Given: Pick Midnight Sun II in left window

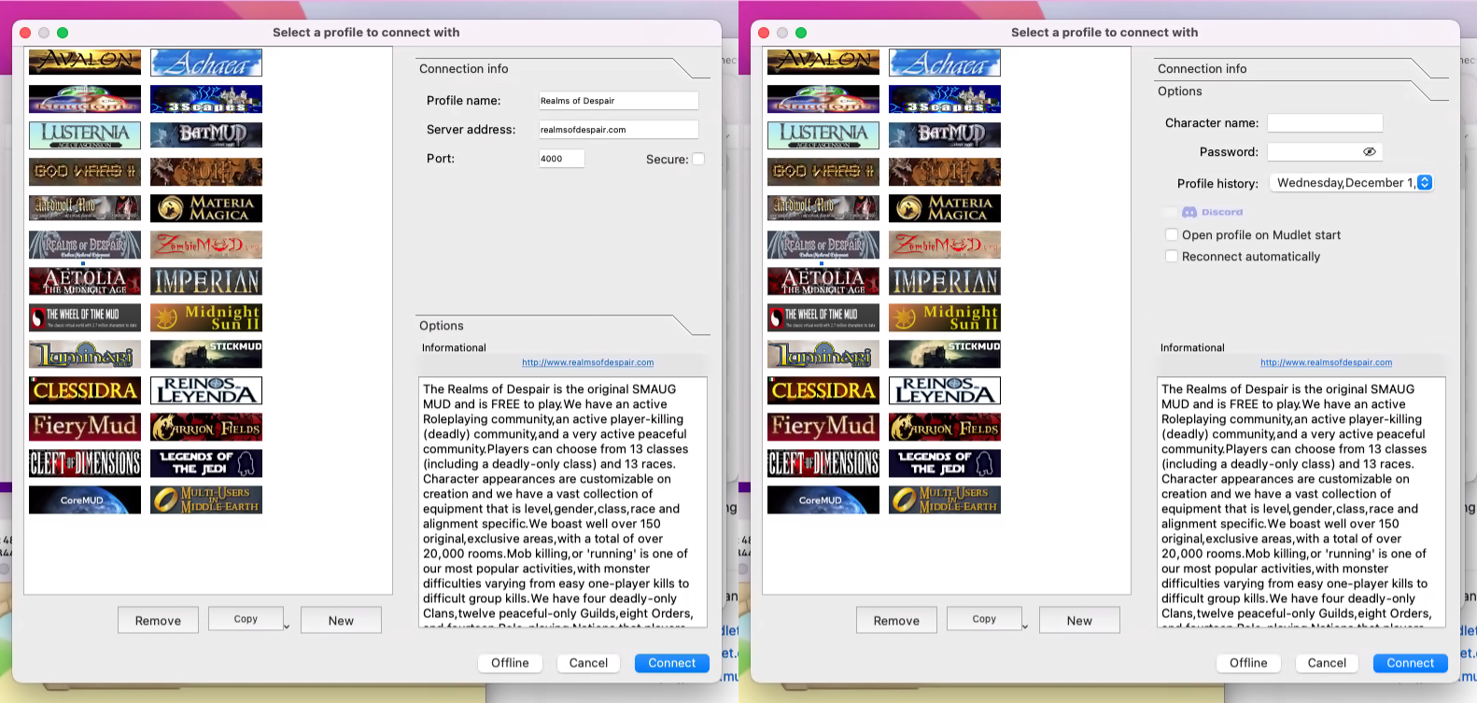Looking at the screenshot, I should point(206,317).
